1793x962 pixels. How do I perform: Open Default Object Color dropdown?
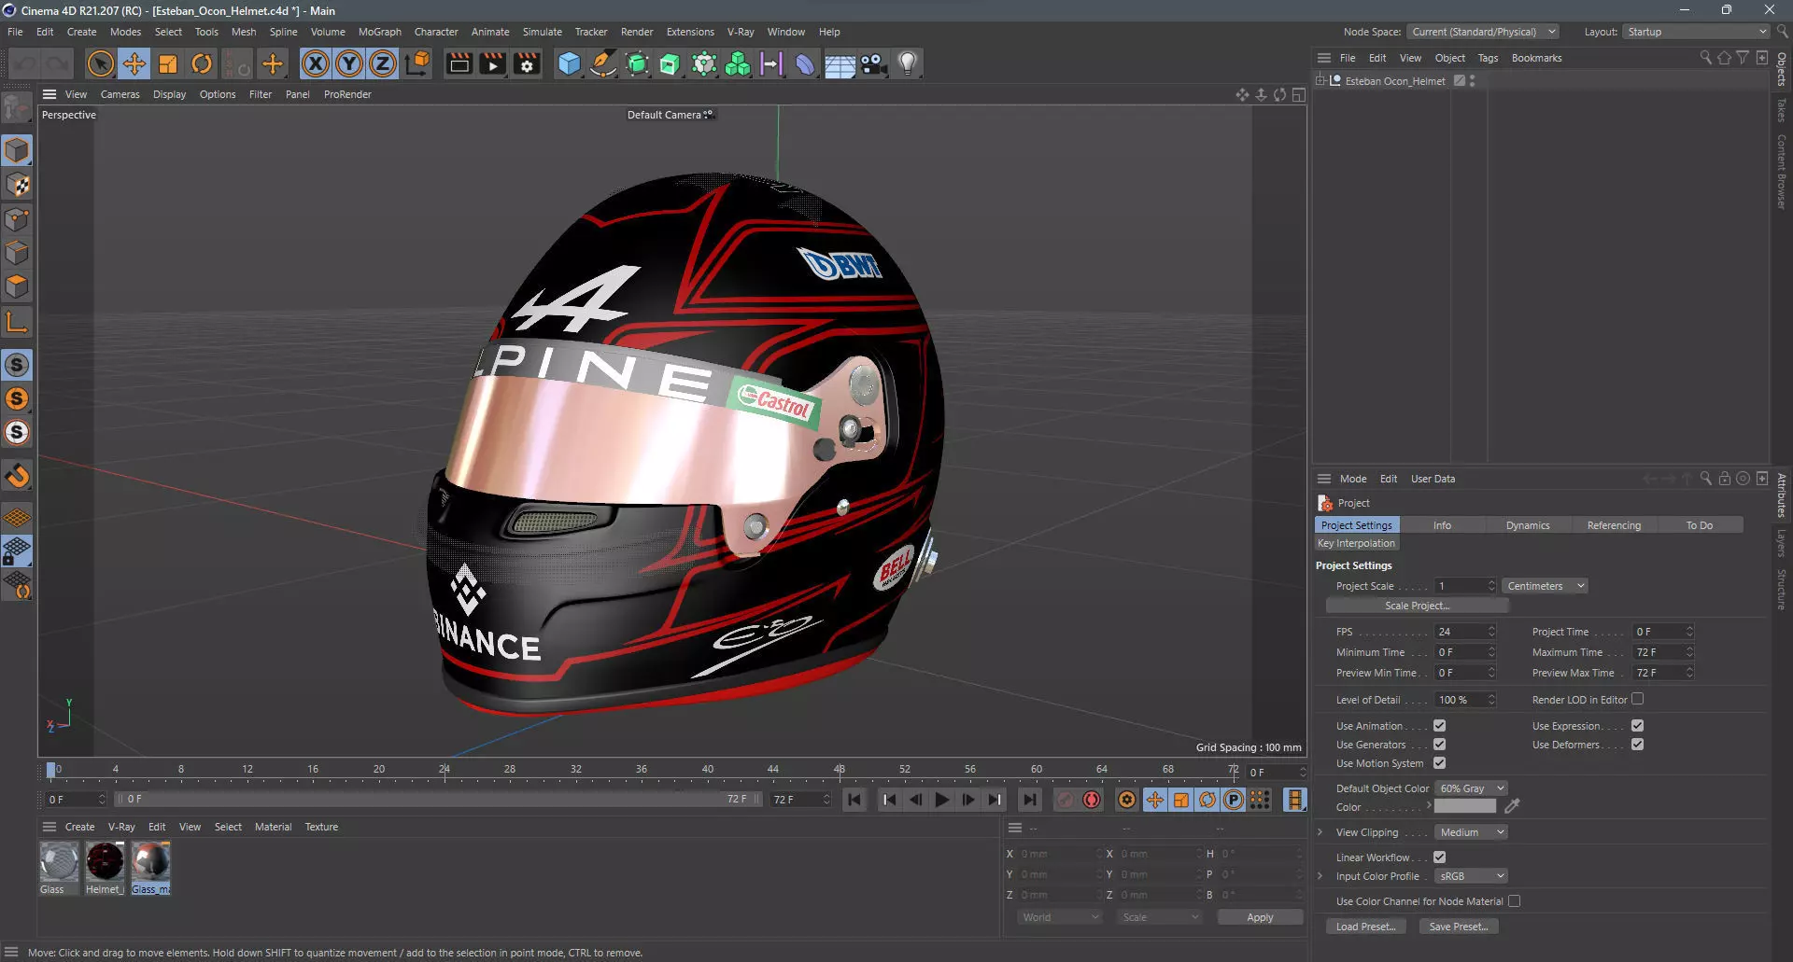tap(1472, 788)
